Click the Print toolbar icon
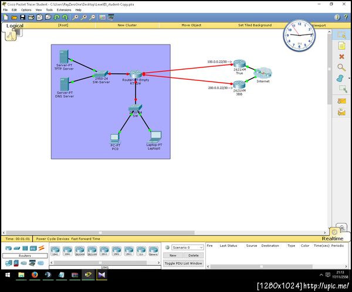Image resolution: width=352 pixels, height=292 pixels. (31, 17)
